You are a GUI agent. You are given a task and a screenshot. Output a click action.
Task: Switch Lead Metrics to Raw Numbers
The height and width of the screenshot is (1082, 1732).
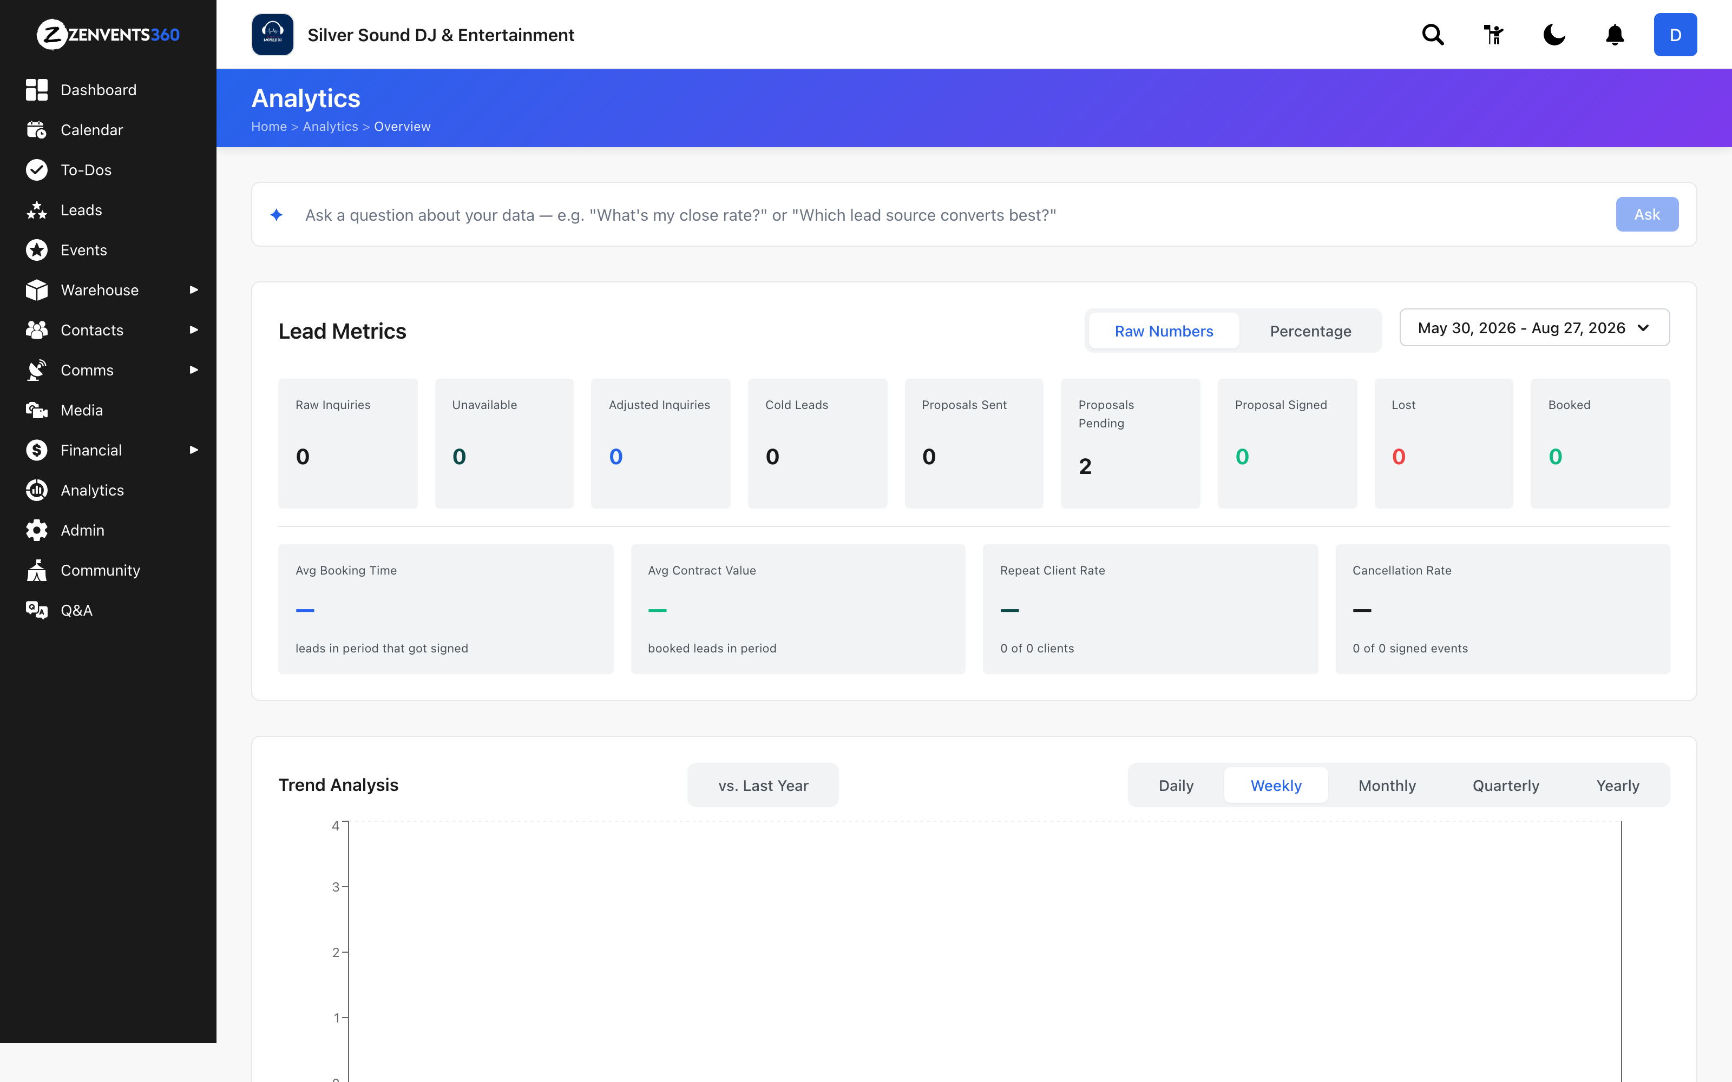click(x=1164, y=331)
